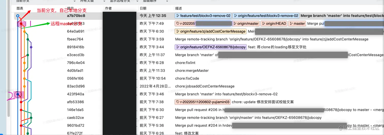
Task: Click the Merge pull request #204 description
Action: tap(279, 125)
